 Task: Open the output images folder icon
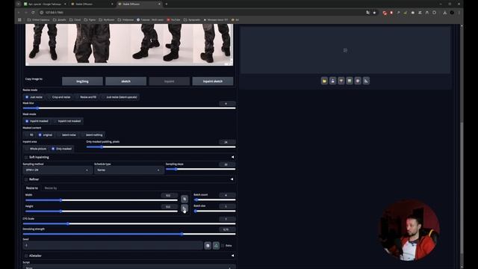pyautogui.click(x=324, y=81)
